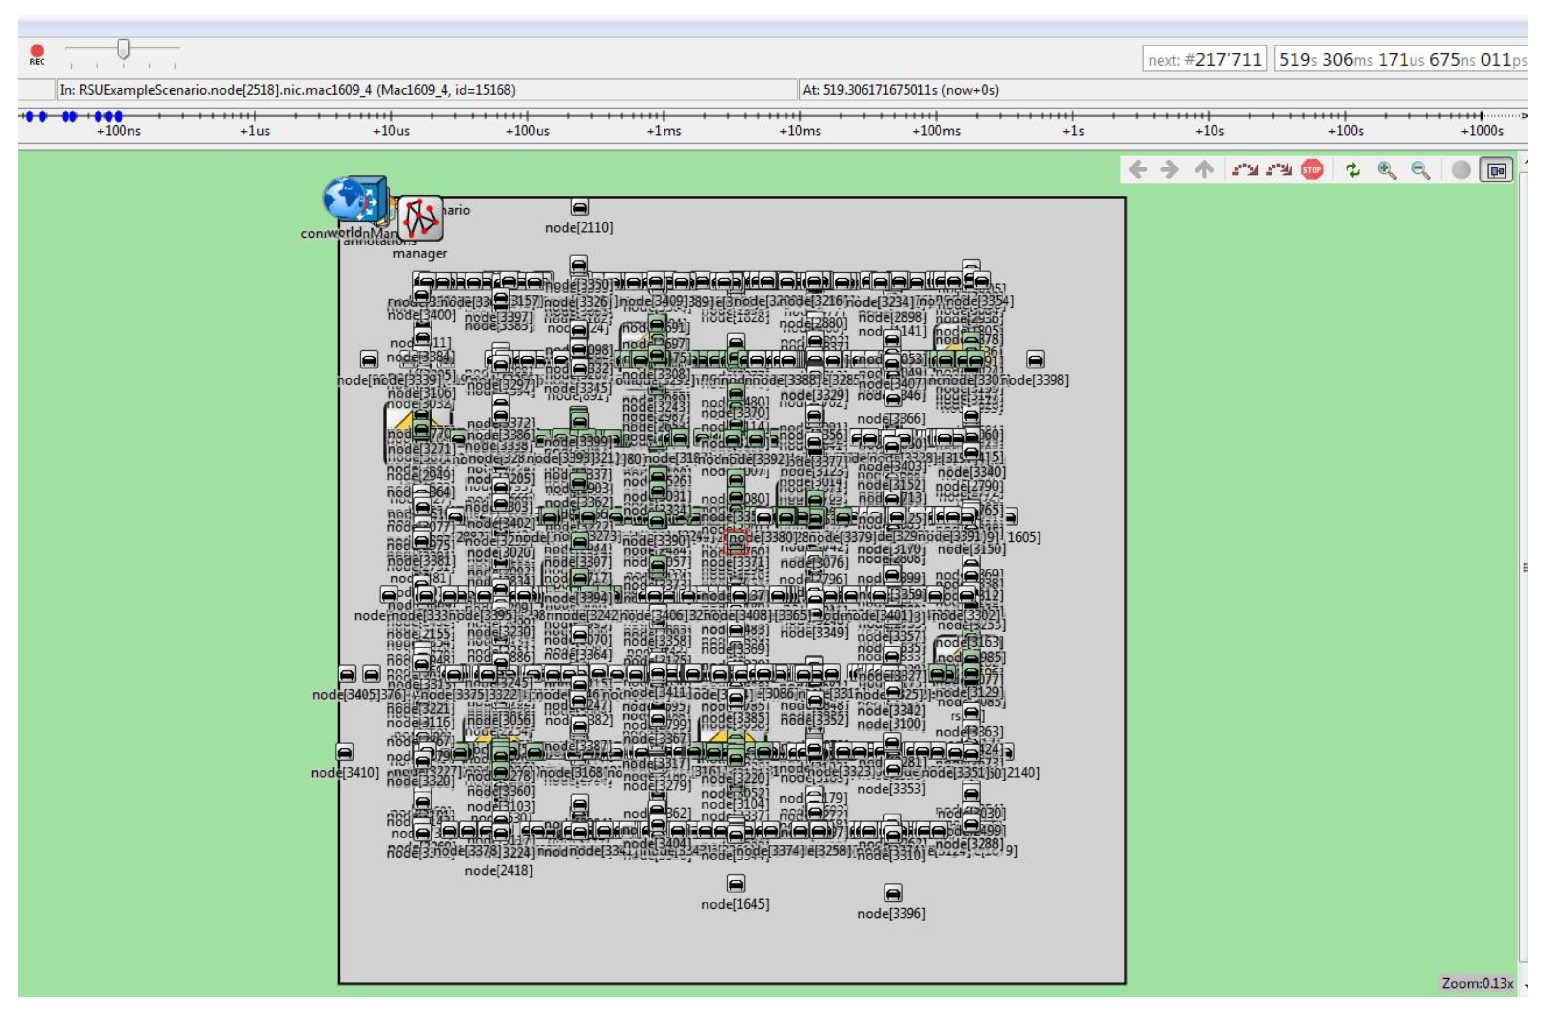The width and height of the screenshot is (1549, 1015).
Task: Toggle the red REC recording button
Action: pyautogui.click(x=37, y=52)
